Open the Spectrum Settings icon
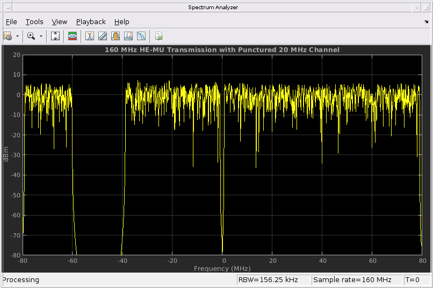Screen dimensions: 433x288 (x=8, y=36)
